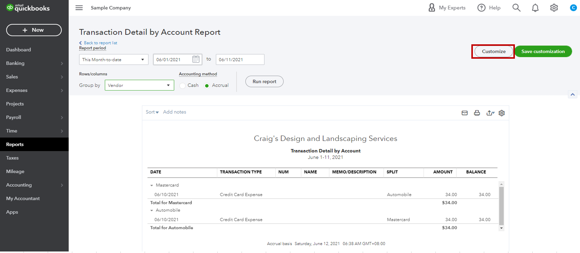Open report column settings gear icon
Viewport: 580px width, 253px height.
(x=501, y=112)
